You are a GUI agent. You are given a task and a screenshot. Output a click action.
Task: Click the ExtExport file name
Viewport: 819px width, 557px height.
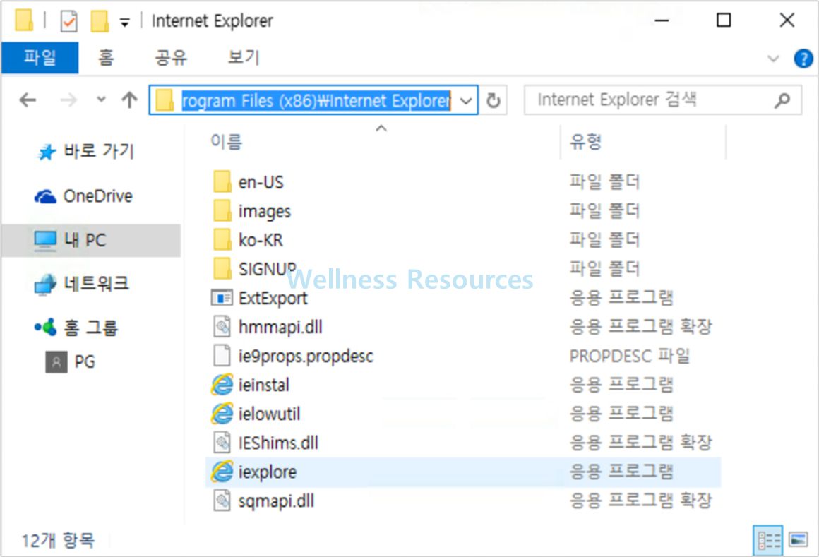(273, 298)
